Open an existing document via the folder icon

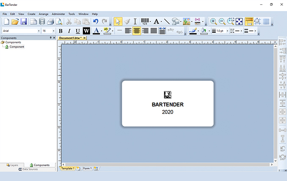tap(15, 22)
